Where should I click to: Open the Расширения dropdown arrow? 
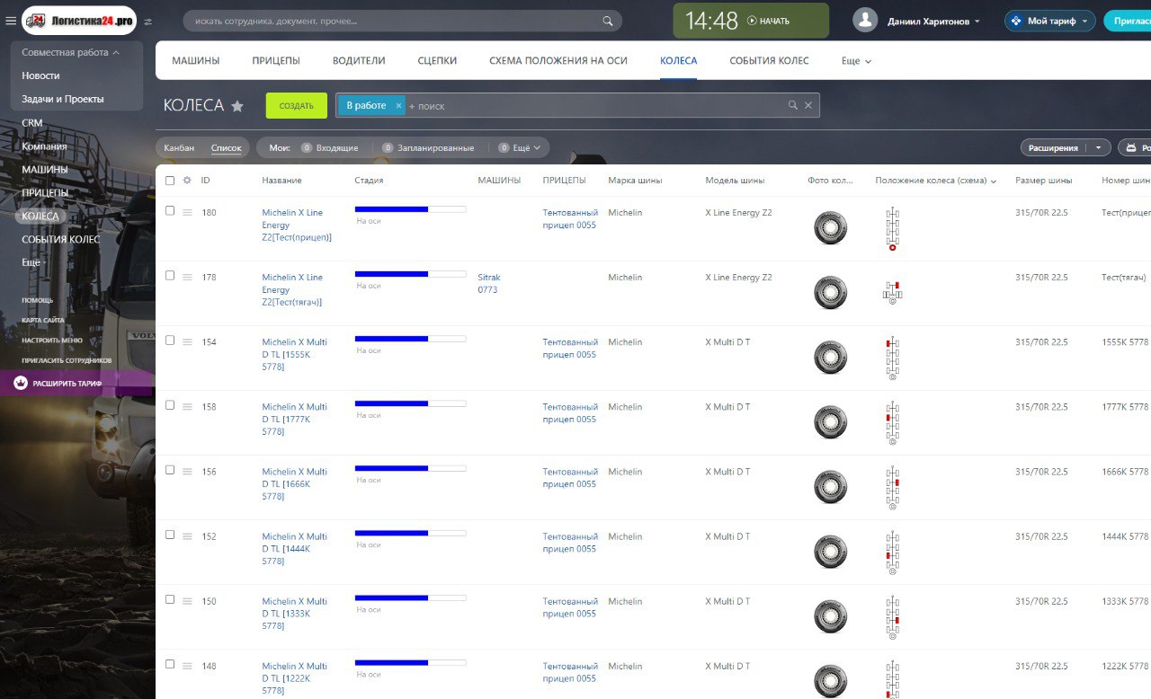1098,148
